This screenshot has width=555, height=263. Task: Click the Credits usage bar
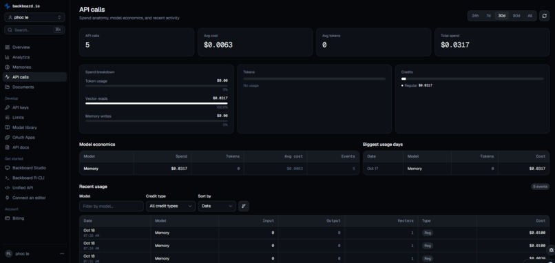472,79
